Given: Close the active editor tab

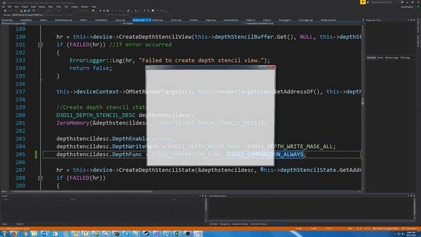Looking at the screenshot, I should tap(149, 20).
